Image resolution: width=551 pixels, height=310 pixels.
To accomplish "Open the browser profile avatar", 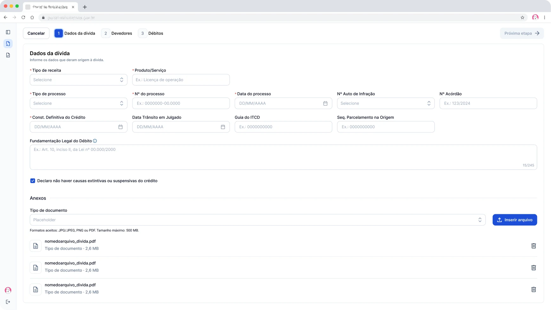I will point(535,17).
